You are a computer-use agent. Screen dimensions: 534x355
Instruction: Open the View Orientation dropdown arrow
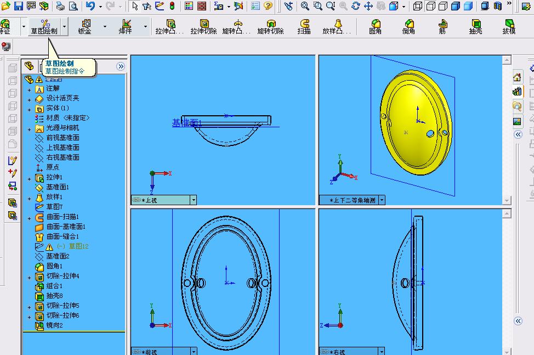404,7
